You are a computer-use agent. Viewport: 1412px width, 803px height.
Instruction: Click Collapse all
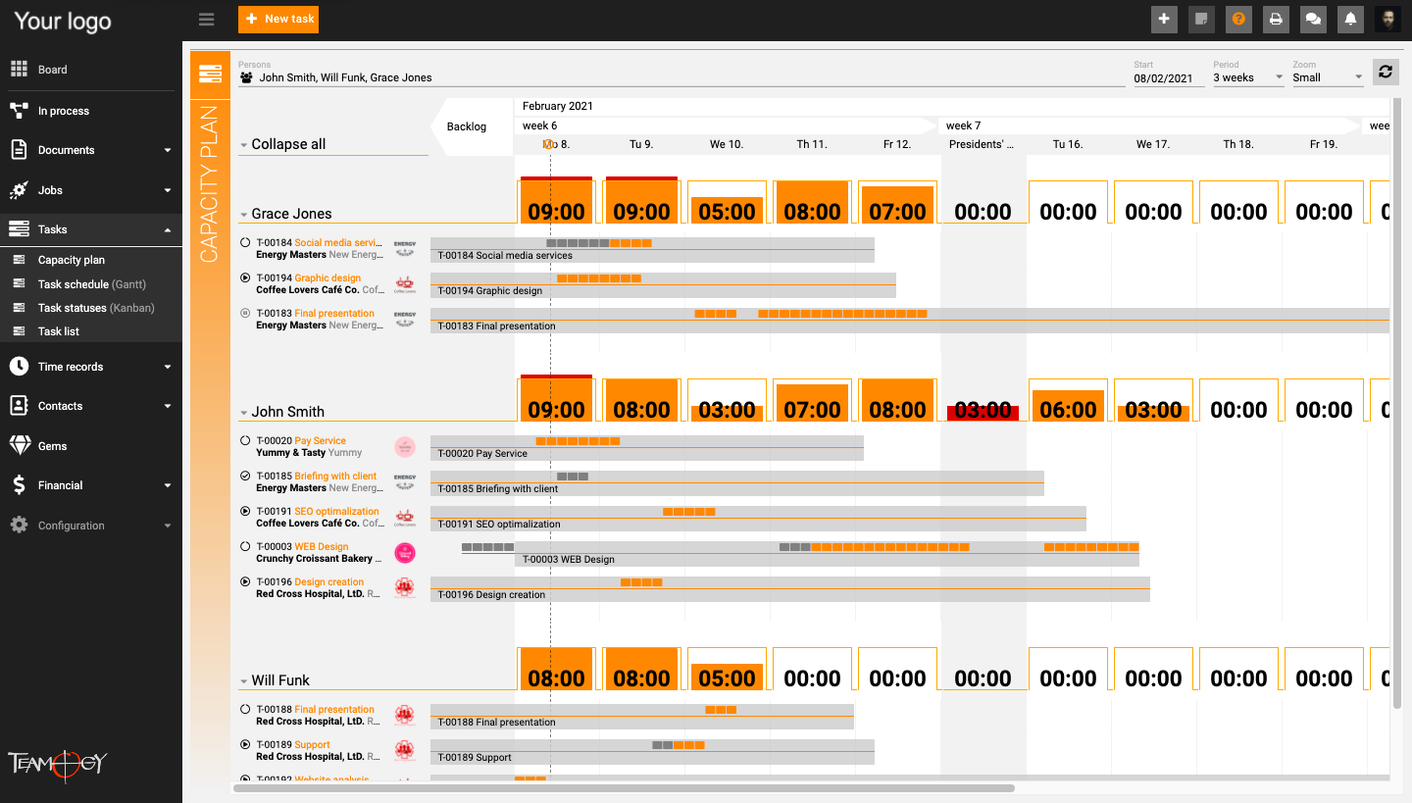[x=288, y=144]
